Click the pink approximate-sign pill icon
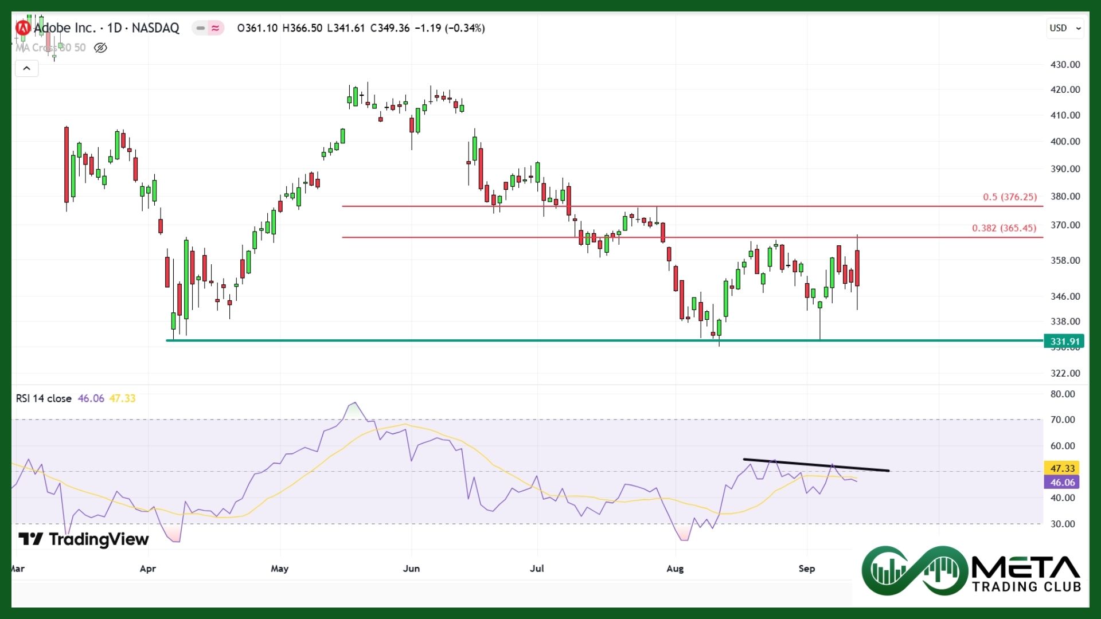 [216, 28]
